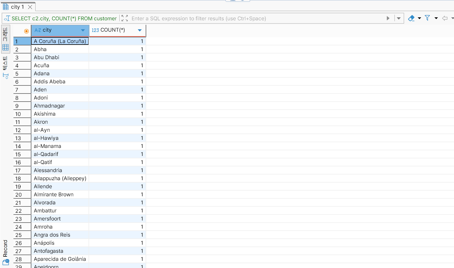The image size is (454, 268).
Task: Click the eraser clear filters icon
Action: coord(411,18)
